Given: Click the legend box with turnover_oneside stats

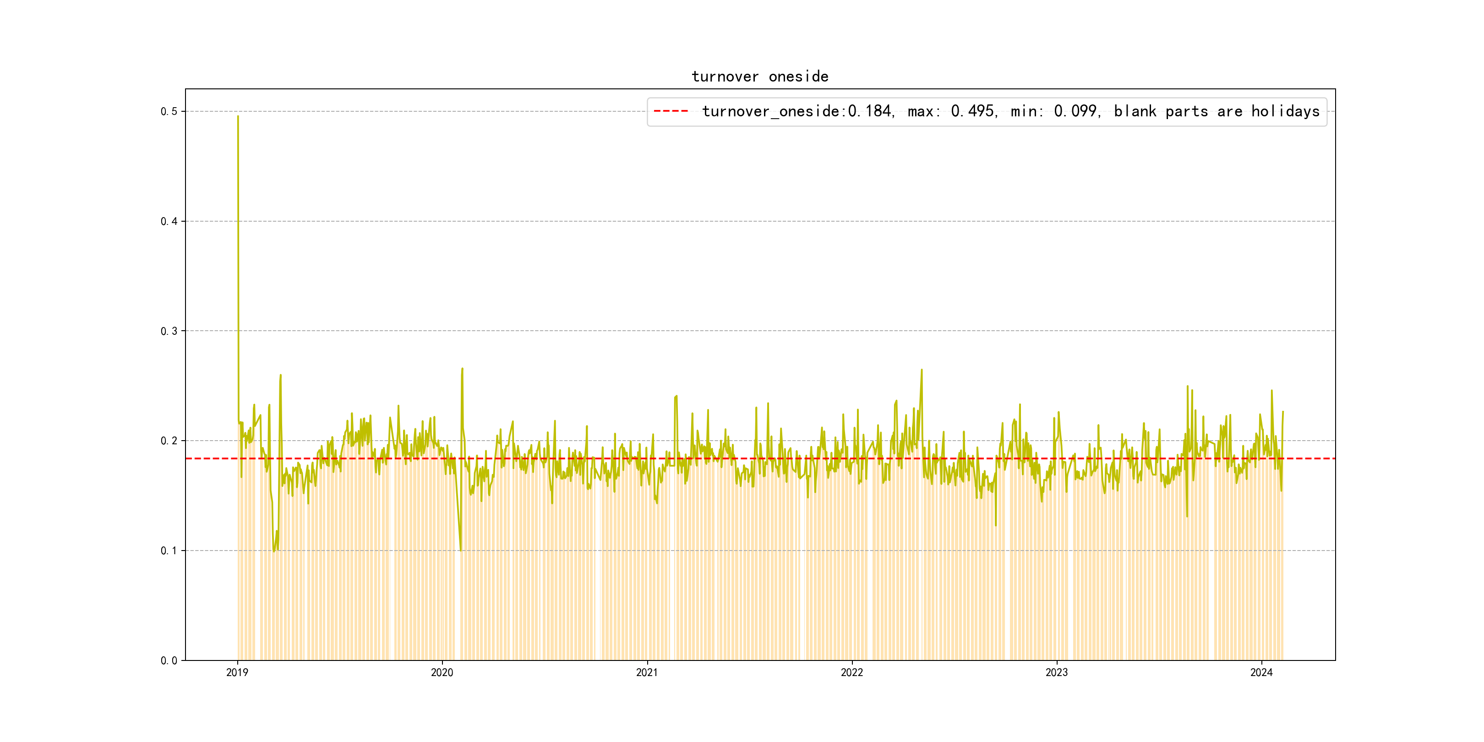Looking at the screenshot, I should click(986, 111).
